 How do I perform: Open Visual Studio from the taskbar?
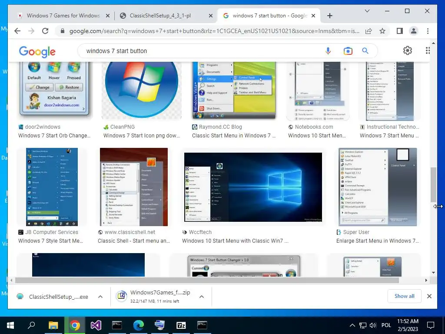coord(96,325)
